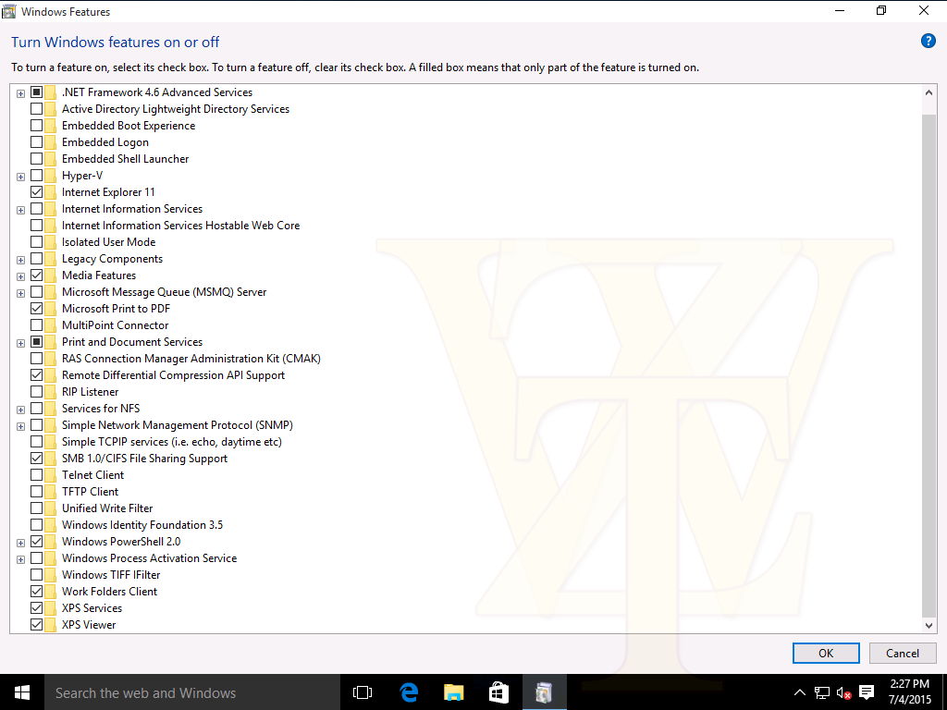Select Simple TCPIP services row text
The image size is (947, 710).
171,442
